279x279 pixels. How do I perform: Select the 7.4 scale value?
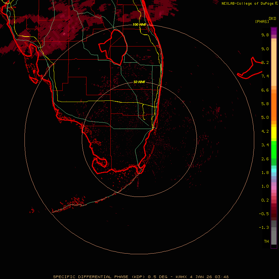point(265,76)
